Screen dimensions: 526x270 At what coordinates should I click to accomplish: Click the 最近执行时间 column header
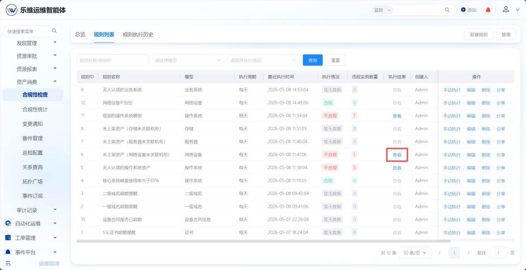tap(281, 77)
